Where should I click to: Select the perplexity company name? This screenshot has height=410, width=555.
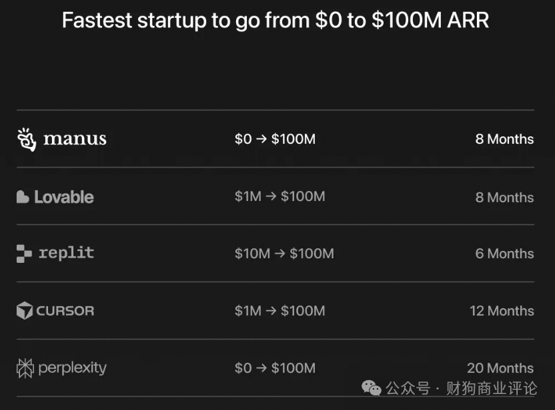click(72, 368)
